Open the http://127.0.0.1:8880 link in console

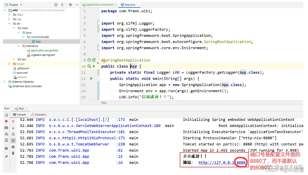pyautogui.click(x=222, y=163)
